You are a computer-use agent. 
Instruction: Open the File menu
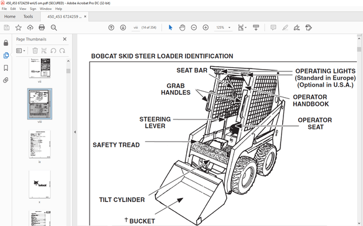4,9
